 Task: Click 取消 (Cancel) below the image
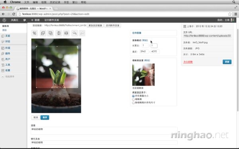36,117
